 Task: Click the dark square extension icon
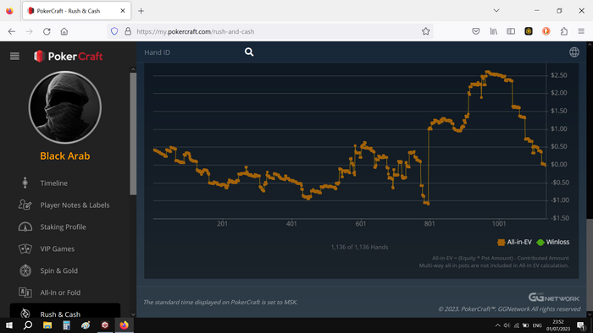click(x=529, y=31)
